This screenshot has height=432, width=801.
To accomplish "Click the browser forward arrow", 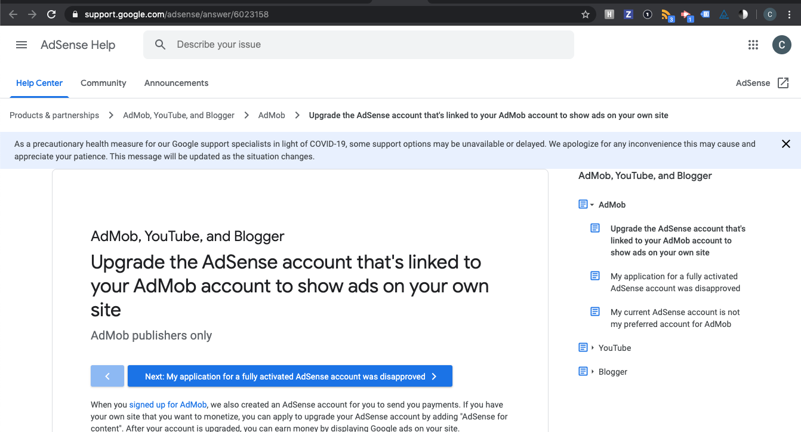I will [32, 14].
